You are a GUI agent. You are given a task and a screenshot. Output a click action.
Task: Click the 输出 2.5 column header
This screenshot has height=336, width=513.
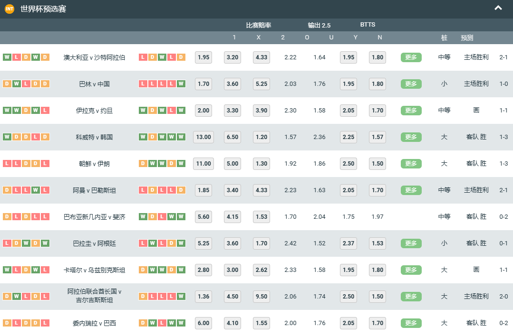319,25
